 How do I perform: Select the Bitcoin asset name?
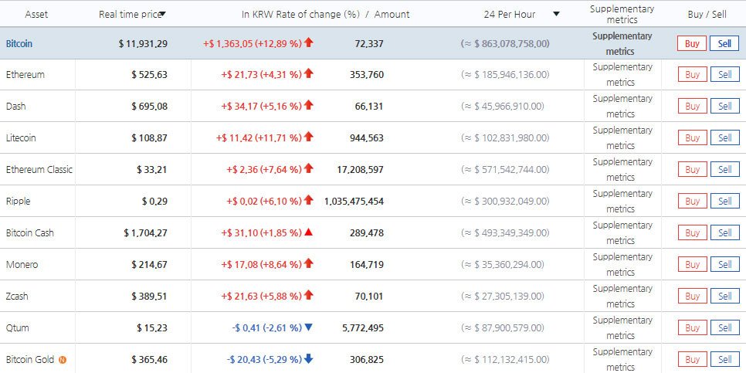point(20,43)
